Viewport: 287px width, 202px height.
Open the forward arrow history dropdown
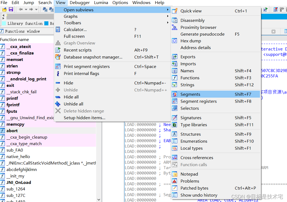pyautogui.click(x=36, y=9)
